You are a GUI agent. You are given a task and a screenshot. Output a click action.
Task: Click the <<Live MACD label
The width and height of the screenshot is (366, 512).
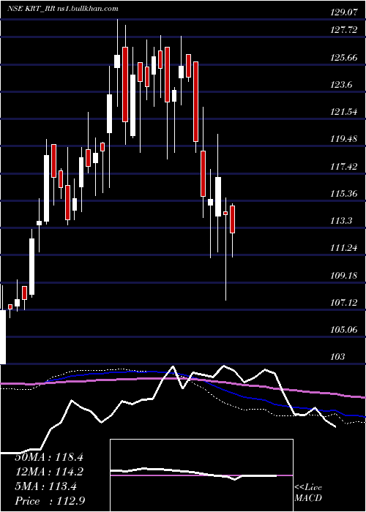[308, 493]
